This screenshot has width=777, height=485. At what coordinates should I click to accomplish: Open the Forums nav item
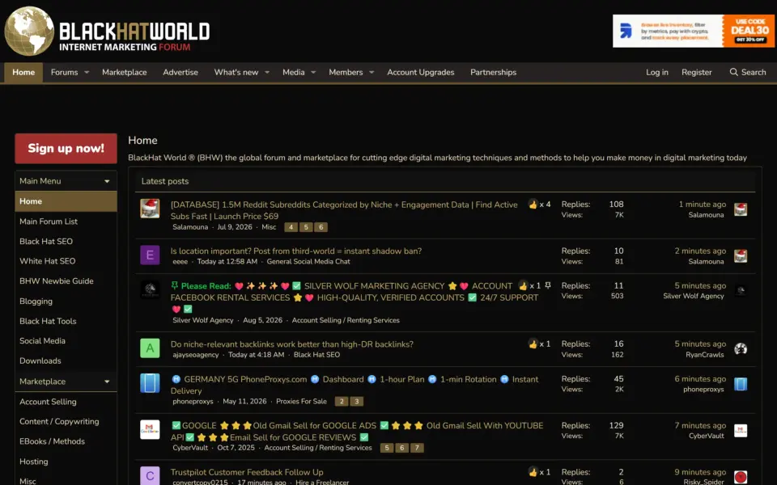click(x=65, y=72)
